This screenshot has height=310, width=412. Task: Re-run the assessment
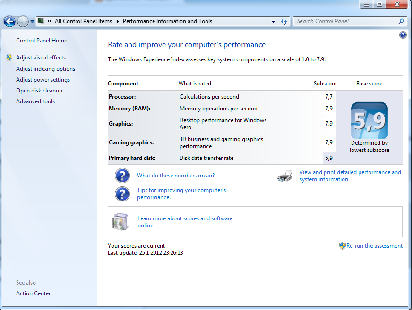tap(374, 246)
